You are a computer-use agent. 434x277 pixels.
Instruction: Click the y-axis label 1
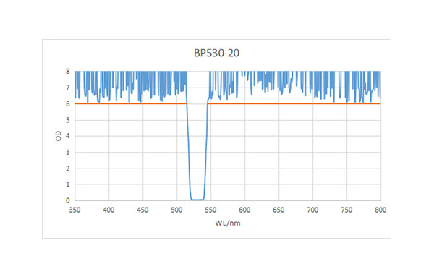tap(68, 184)
